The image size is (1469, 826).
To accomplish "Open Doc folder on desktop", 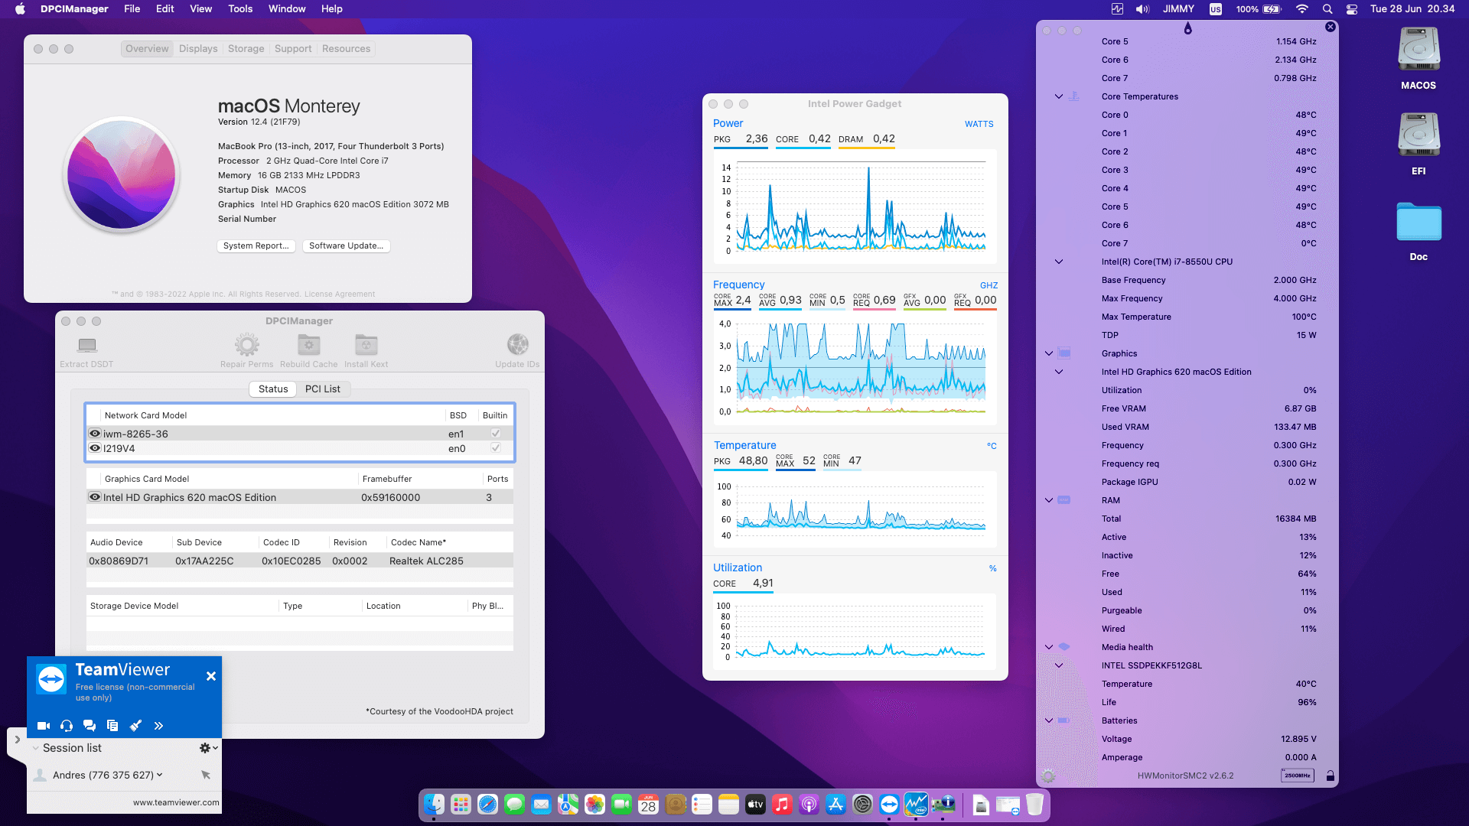I will (x=1419, y=223).
